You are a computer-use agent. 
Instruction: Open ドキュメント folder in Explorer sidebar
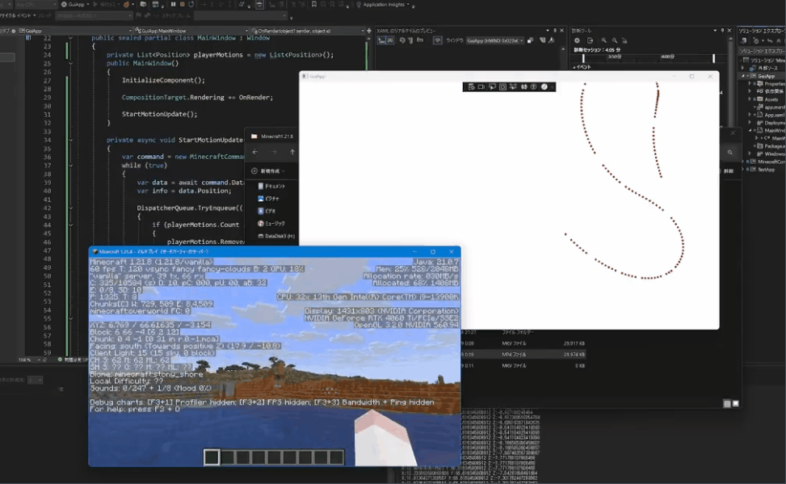click(271, 186)
